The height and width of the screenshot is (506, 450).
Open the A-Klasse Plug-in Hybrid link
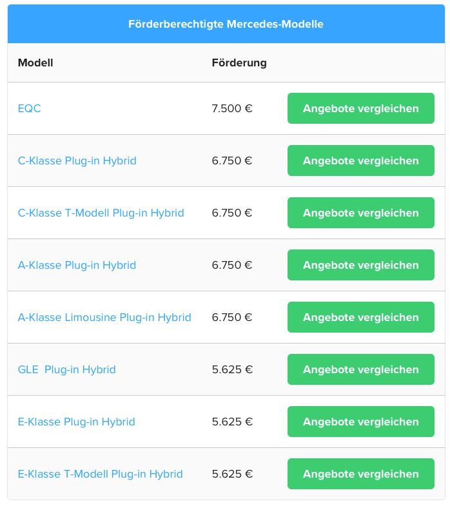pyautogui.click(x=77, y=266)
